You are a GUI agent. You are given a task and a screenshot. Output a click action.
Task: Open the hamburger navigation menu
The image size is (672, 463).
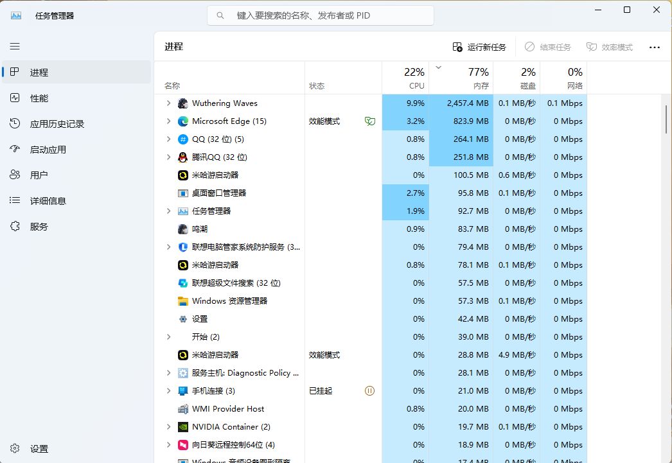[15, 46]
